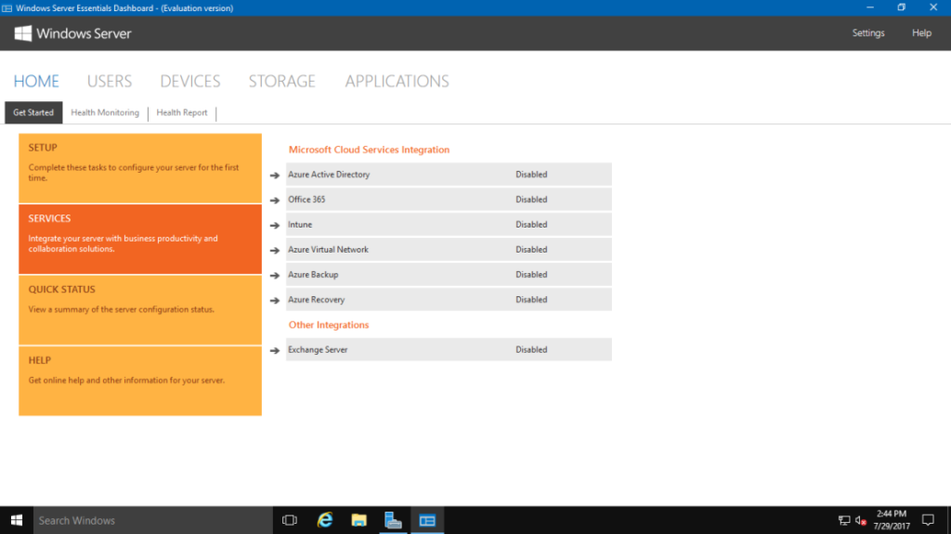Click the Other Integrations heading
Screen dimensions: 951x534
coord(329,325)
